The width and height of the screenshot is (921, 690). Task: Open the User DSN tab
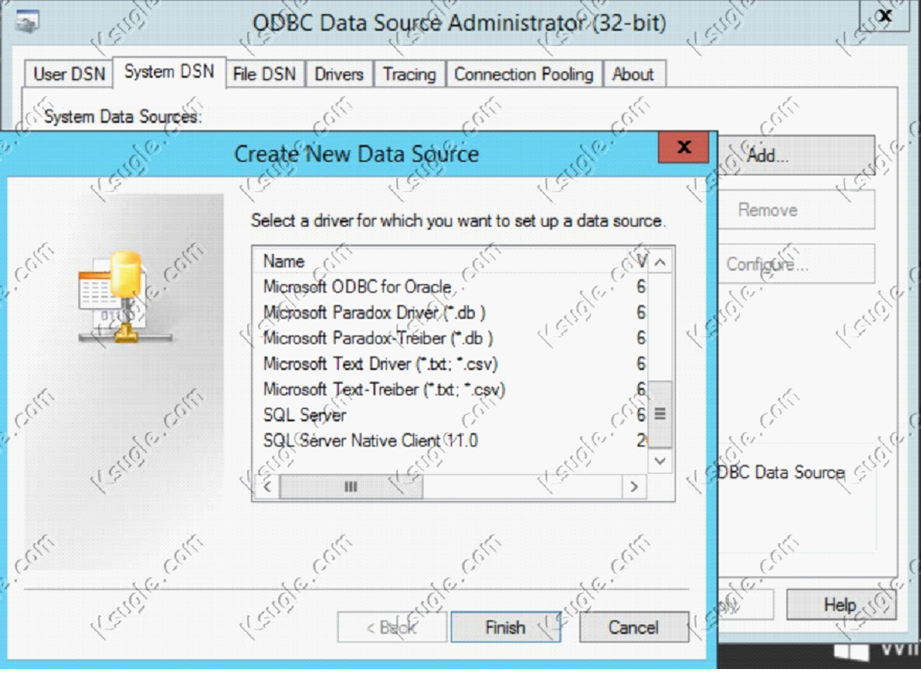68,74
